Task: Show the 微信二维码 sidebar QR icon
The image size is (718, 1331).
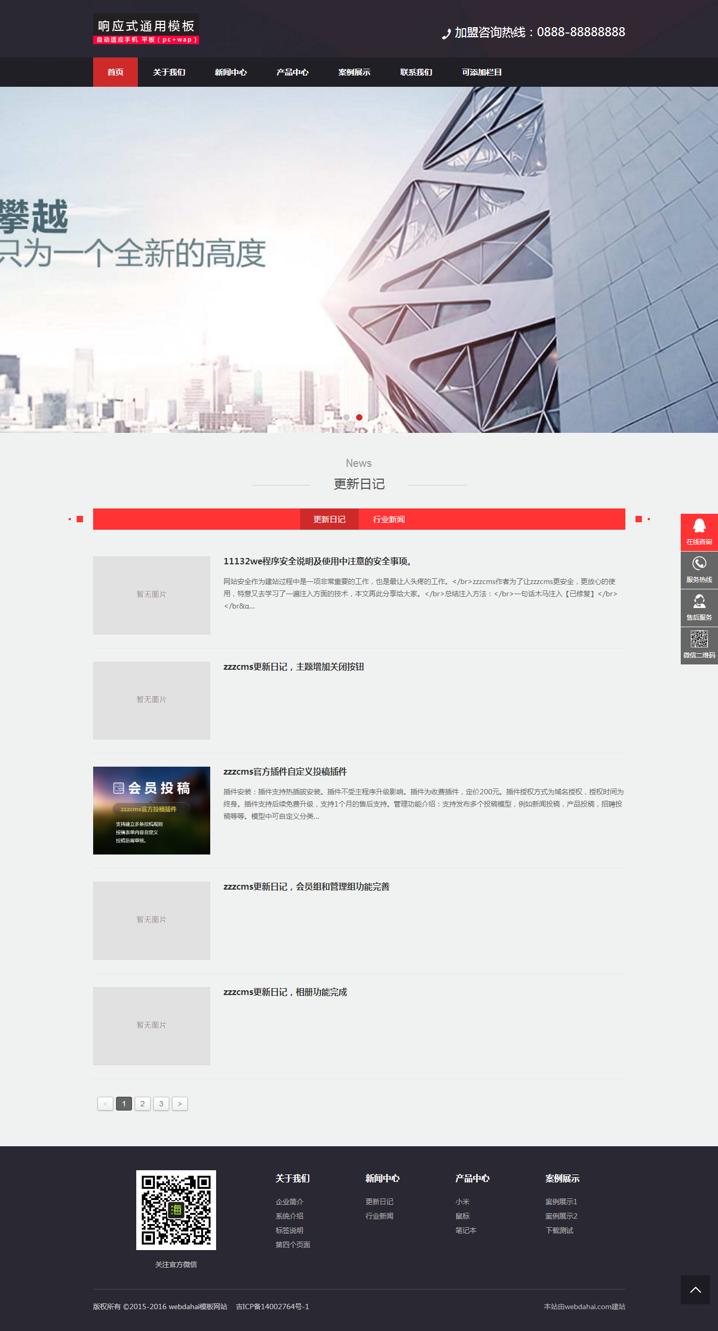Action: tap(699, 645)
